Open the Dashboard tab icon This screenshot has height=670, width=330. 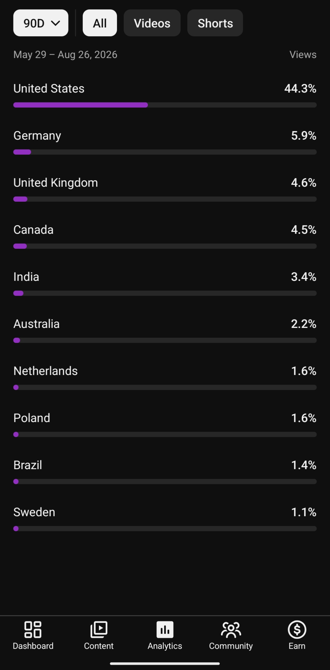point(33,630)
